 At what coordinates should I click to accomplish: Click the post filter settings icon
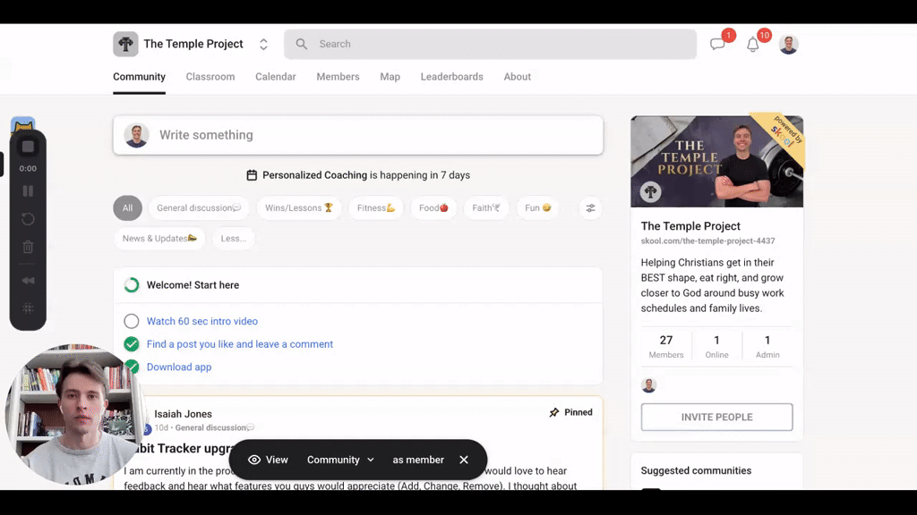[x=590, y=208]
